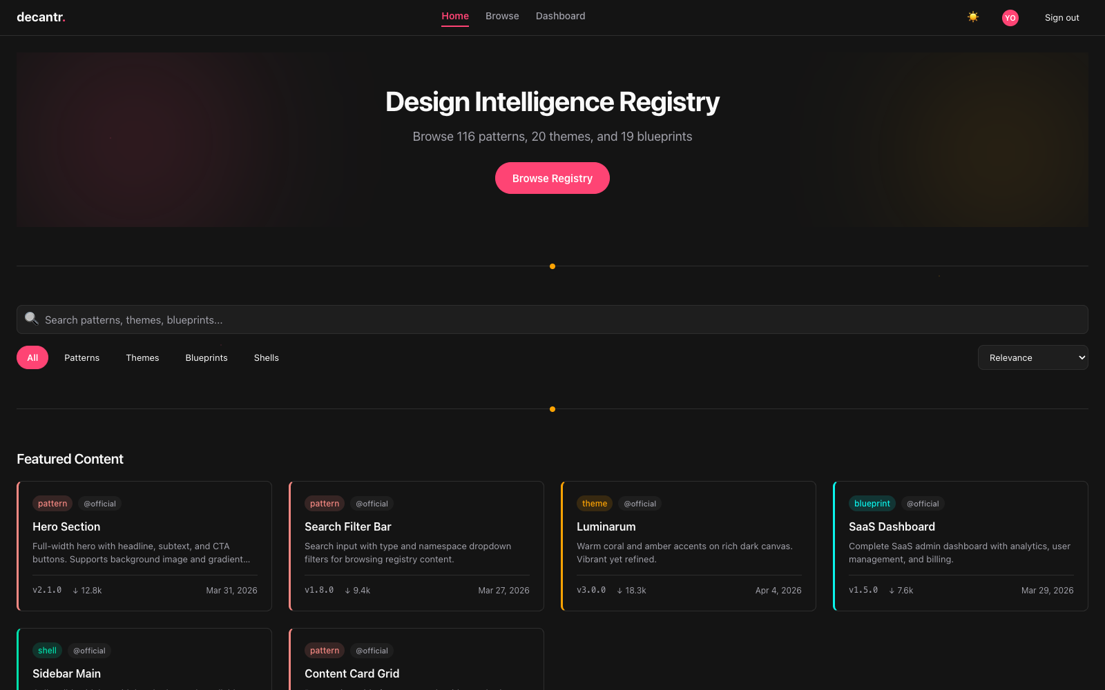Viewport: 1105px width, 690px height.
Task: Focus the search patterns input field
Action: point(552,319)
